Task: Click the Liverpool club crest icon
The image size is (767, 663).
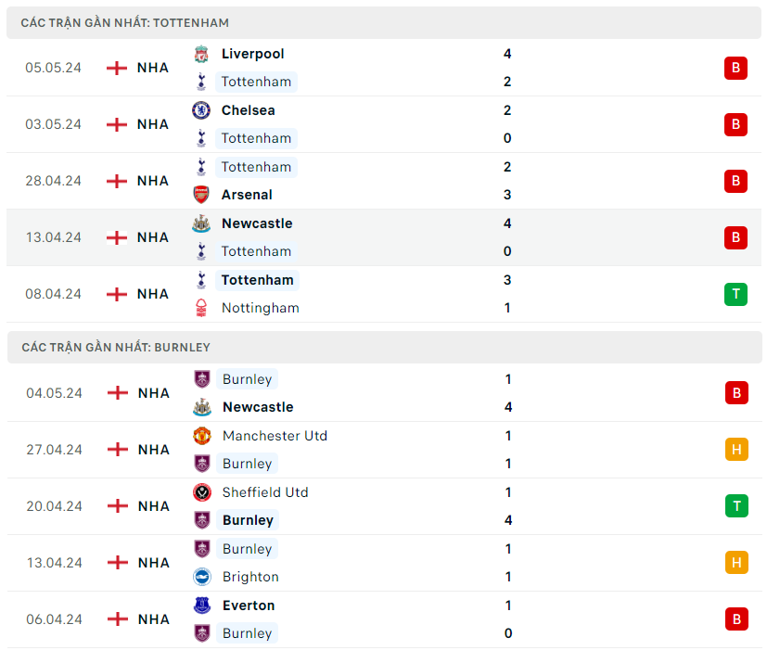Action: (201, 54)
